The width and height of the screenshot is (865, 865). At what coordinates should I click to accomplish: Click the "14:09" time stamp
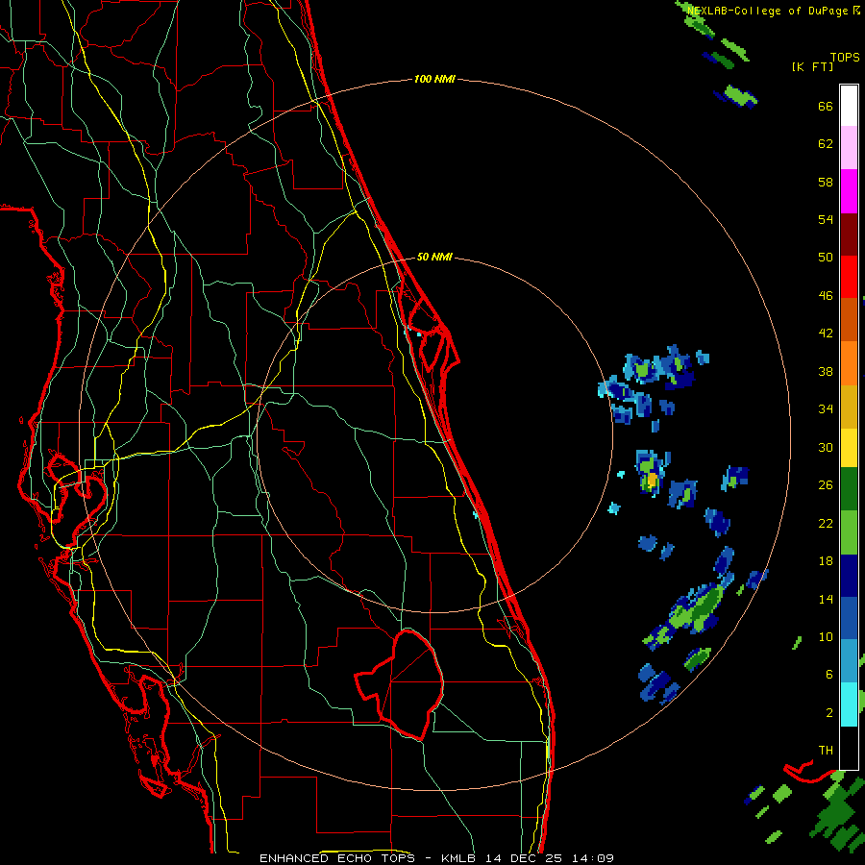tap(593, 858)
